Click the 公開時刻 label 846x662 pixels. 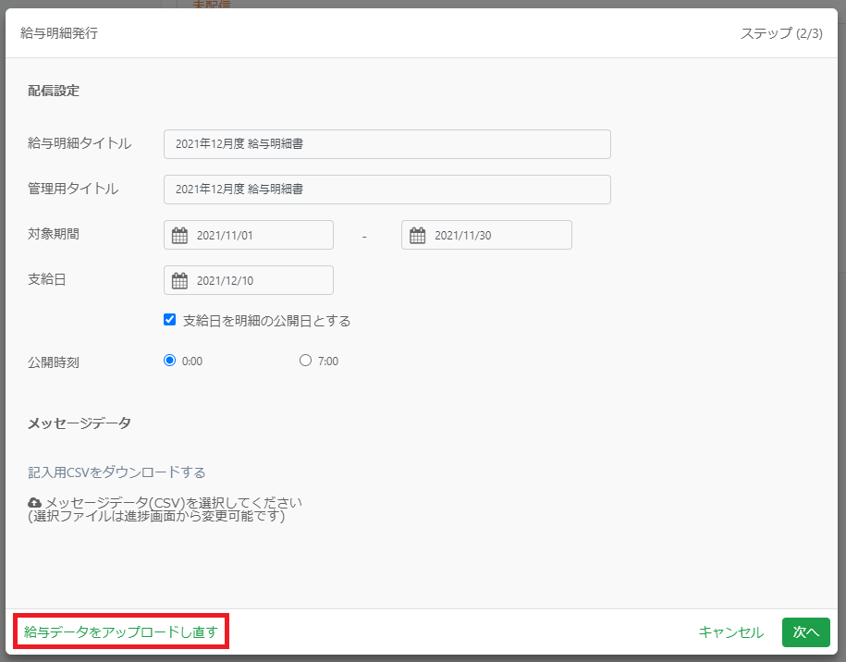[54, 362]
